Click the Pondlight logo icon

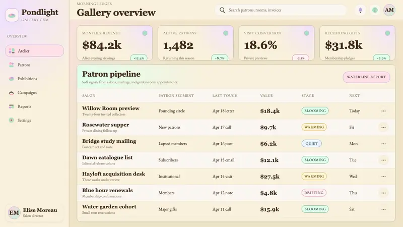pos(12,15)
